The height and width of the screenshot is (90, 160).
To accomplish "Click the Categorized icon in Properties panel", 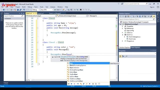I will click(120, 56).
